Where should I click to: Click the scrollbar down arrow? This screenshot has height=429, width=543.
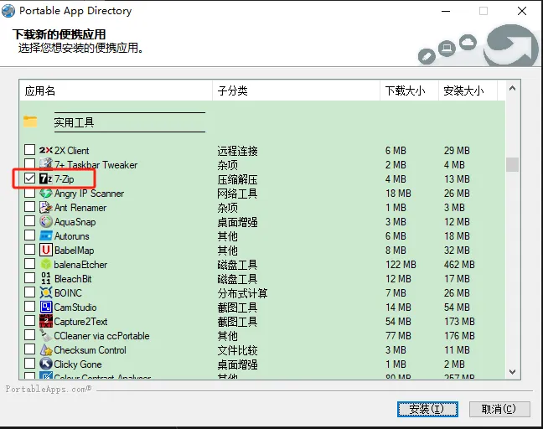coord(513,372)
